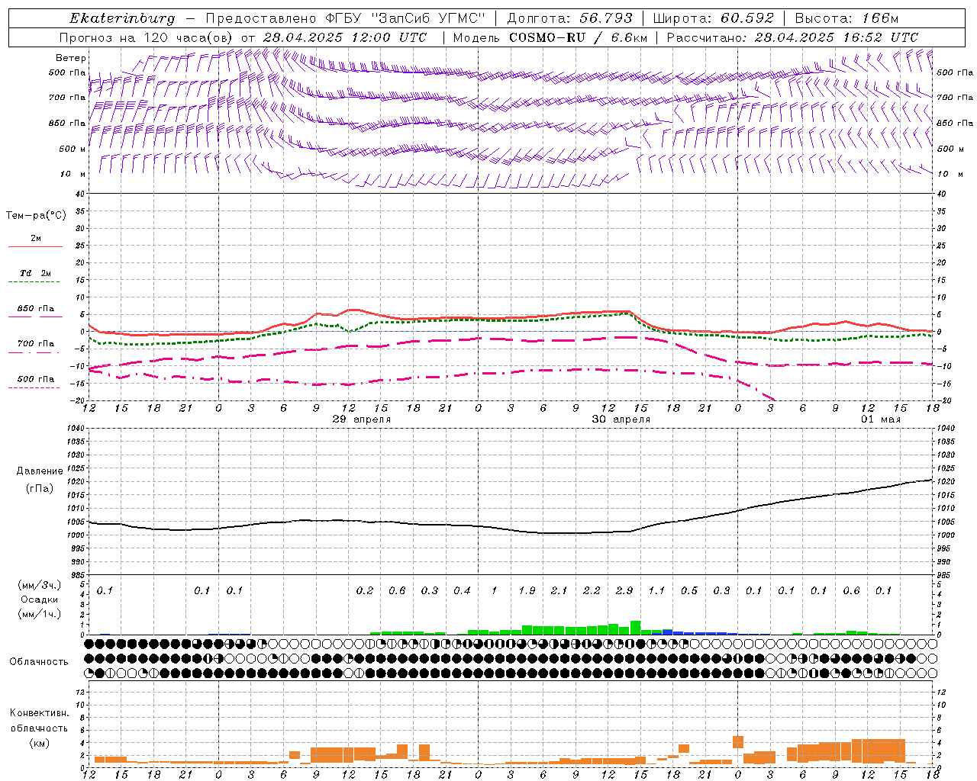Image resolution: width=977 pixels, height=781 pixels.
Task: Click the 'Конвективн.' convective cloud label
Action: (40, 713)
